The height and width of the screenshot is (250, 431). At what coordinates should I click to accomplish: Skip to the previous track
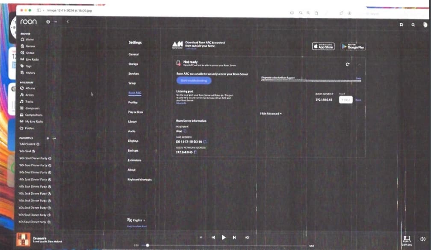(213, 237)
